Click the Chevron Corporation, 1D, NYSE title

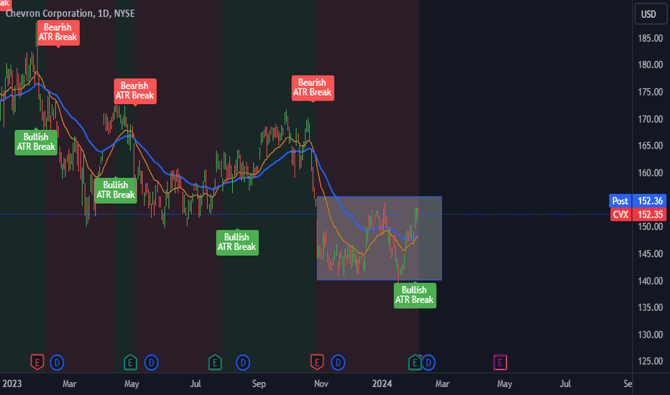pos(70,14)
